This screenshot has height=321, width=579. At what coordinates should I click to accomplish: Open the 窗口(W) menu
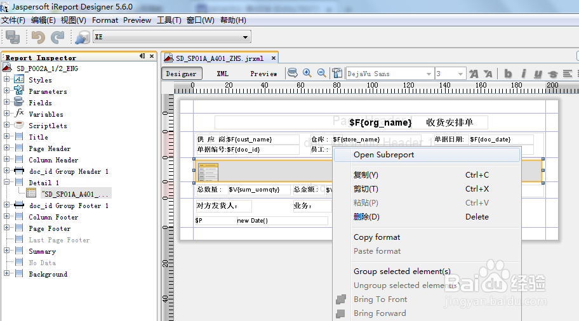coord(201,20)
